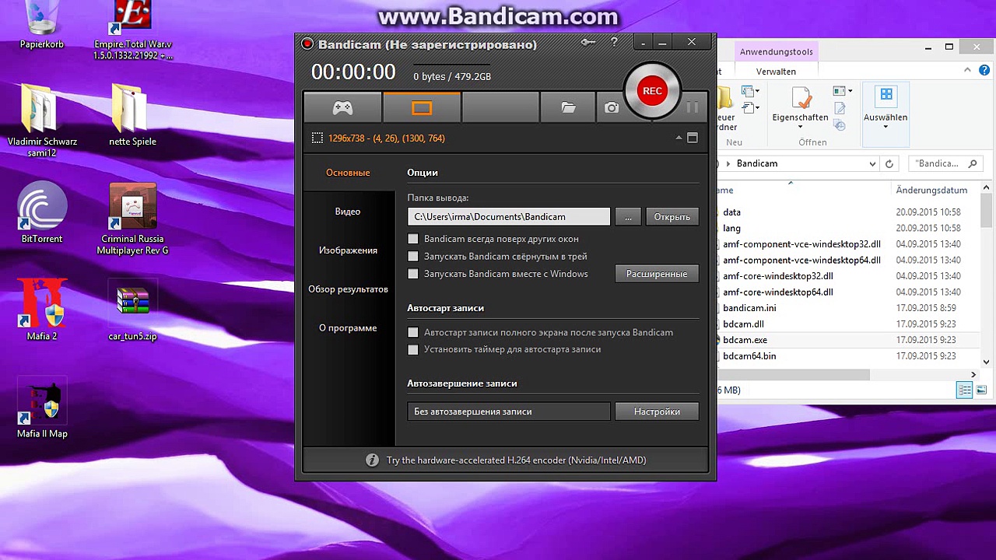Screen dimensions: 996x560
Task: Enable Bandicam always on top checkbox
Action: (x=413, y=239)
